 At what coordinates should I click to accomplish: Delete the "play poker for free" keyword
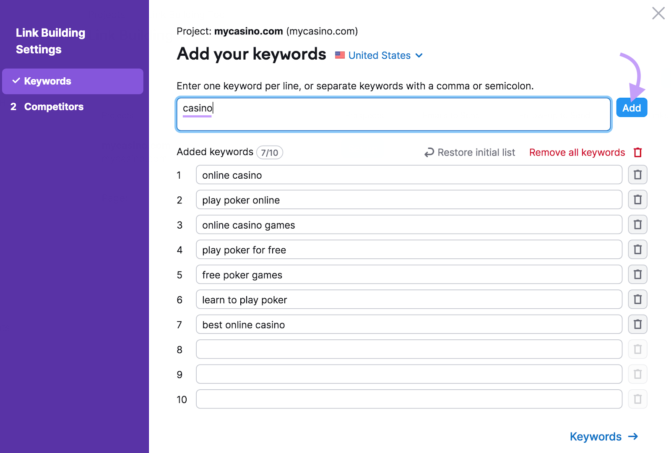tap(637, 249)
